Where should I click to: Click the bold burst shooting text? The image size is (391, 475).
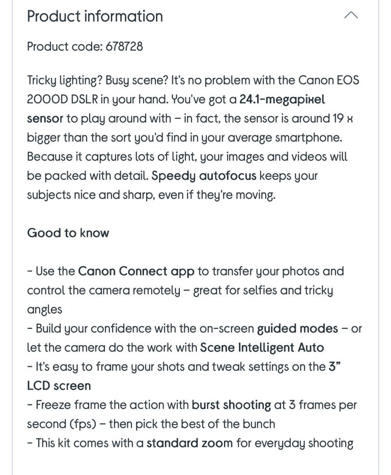[x=231, y=405]
